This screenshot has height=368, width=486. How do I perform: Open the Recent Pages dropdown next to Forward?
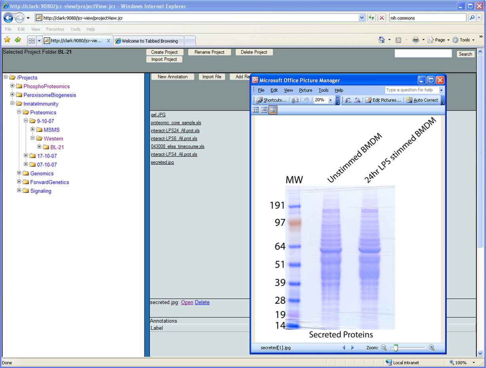pos(28,18)
